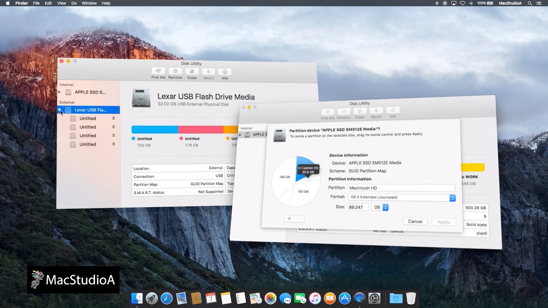This screenshot has width=548, height=308.
Task: Open the Edit menu
Action: point(48,3)
